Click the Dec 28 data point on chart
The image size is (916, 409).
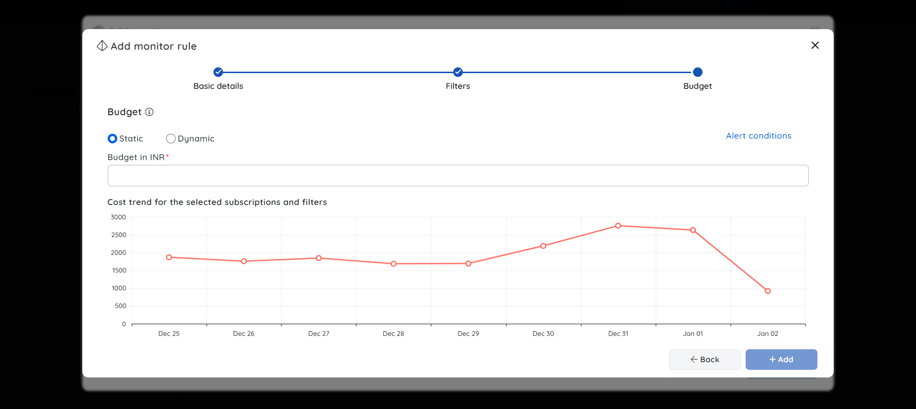click(x=393, y=264)
